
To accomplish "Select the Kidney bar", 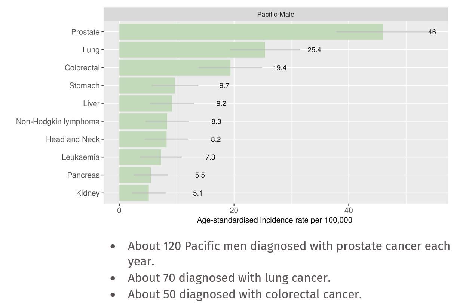I will coord(134,193).
